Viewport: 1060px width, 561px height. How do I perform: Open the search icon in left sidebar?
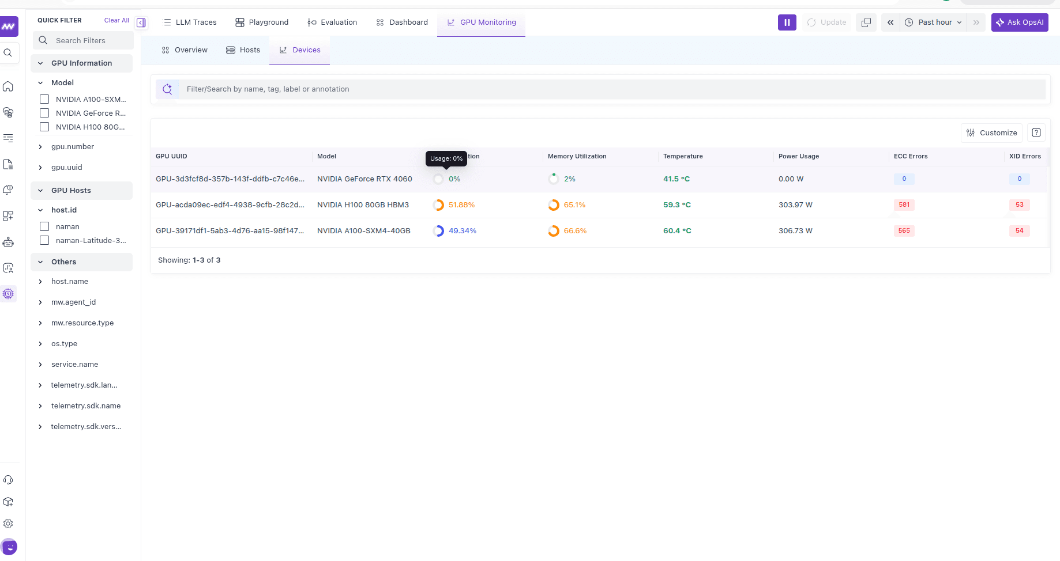pos(8,53)
